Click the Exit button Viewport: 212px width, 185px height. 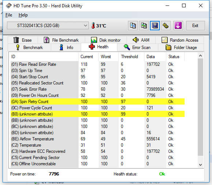pyautogui.click(x=196, y=26)
